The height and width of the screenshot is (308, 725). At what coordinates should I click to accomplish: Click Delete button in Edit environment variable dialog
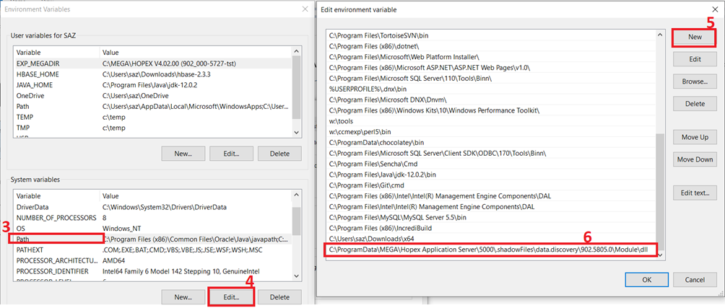[694, 104]
